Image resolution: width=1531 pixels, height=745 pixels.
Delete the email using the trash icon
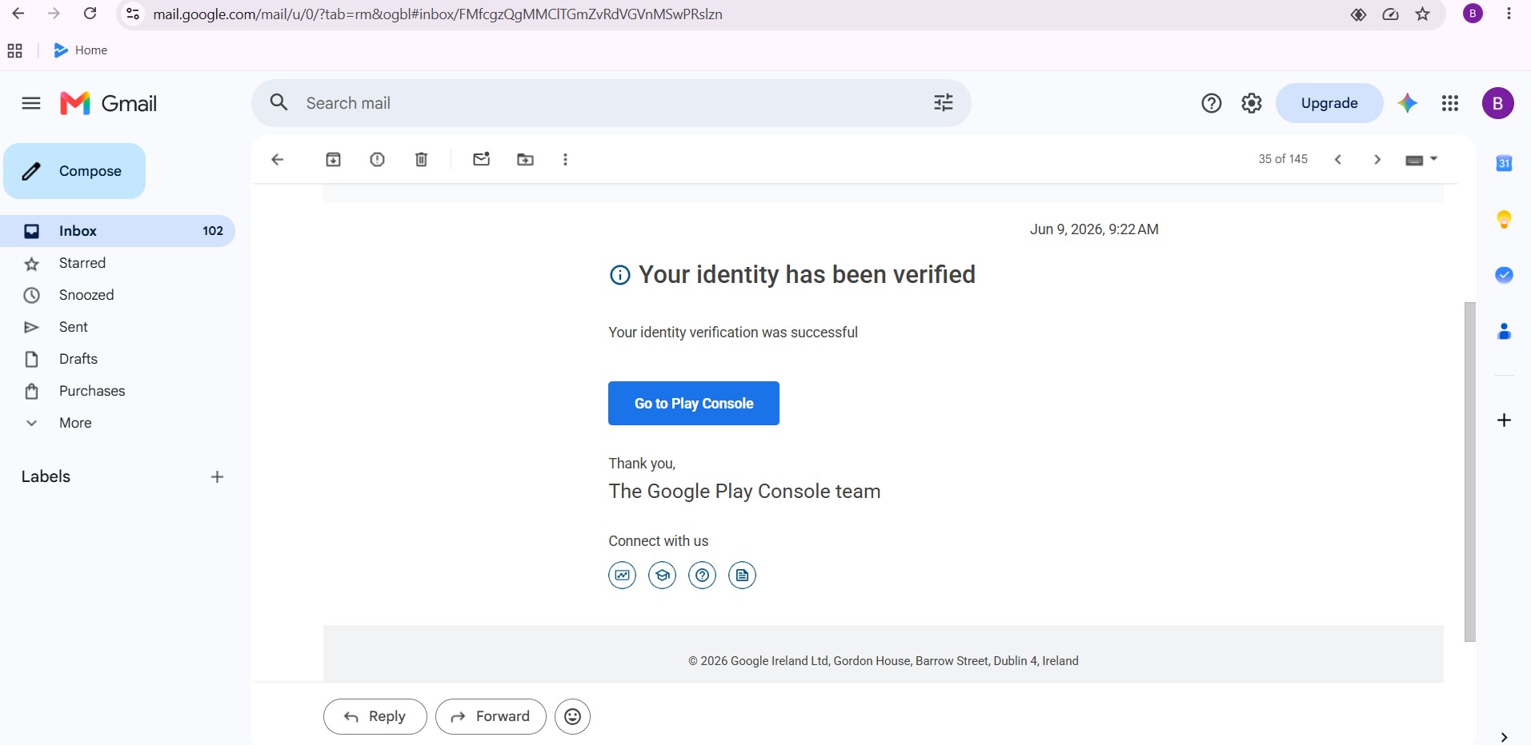coord(421,159)
